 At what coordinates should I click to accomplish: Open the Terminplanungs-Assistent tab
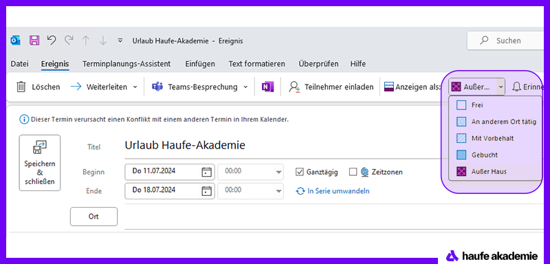coord(126,64)
